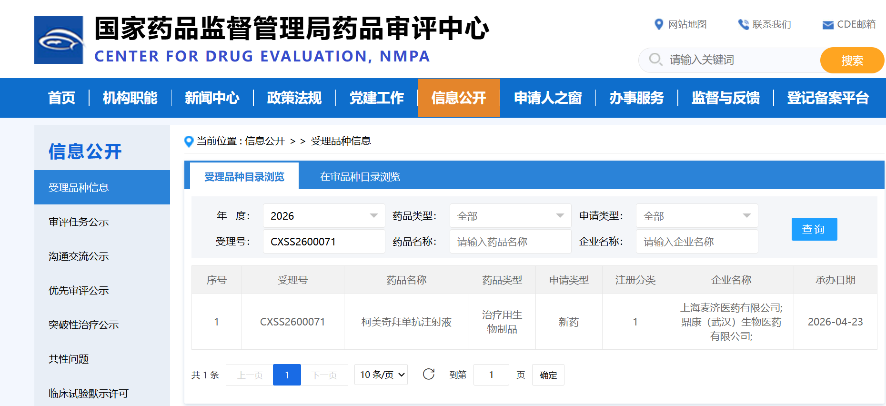Click the refresh icon in pagination bar
Screen dimensions: 886x406
coord(429,374)
